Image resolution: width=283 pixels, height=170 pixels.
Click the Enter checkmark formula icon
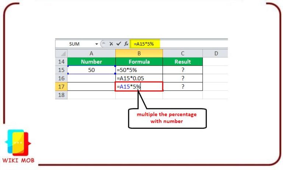tap(118, 44)
